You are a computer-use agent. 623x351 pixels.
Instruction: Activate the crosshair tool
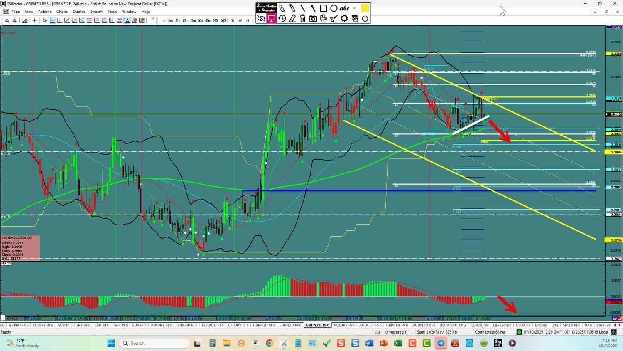[34, 20]
